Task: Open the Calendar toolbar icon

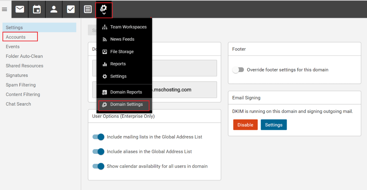Action: pos(37,9)
